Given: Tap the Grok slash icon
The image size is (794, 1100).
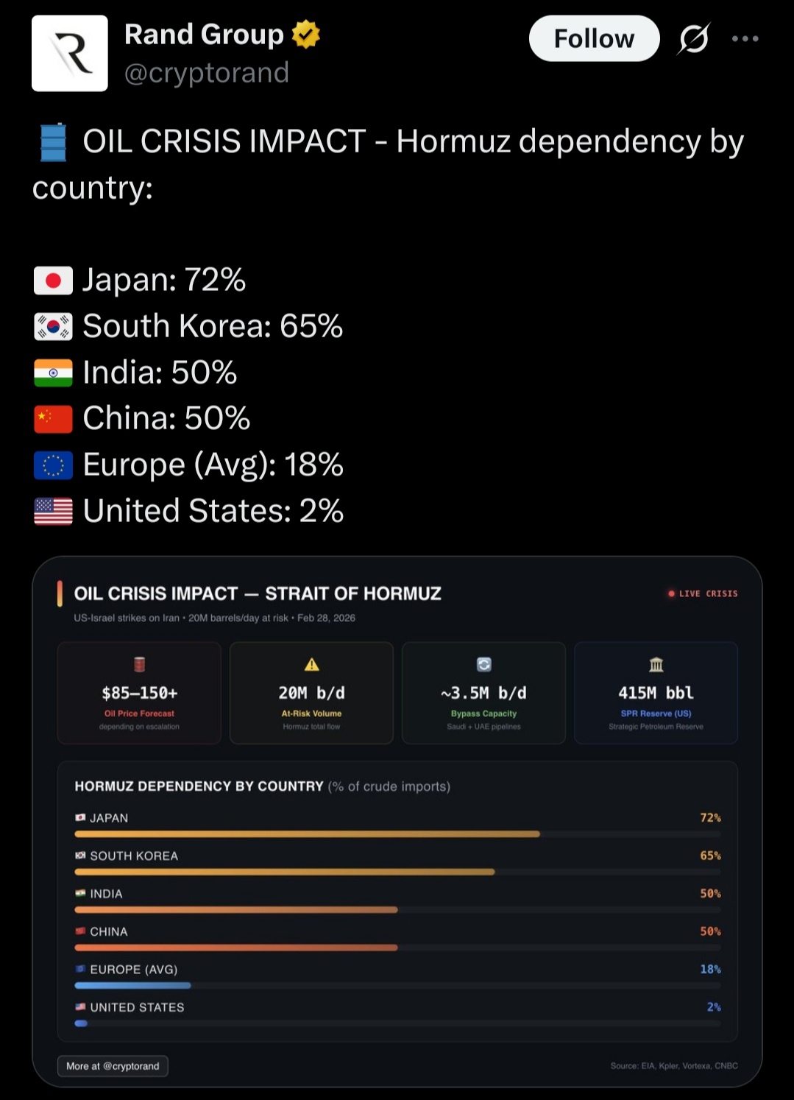Looking at the screenshot, I should (x=694, y=39).
